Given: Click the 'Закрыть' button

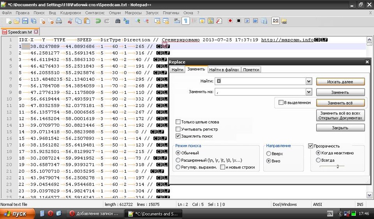Looking at the screenshot, I should [340, 128].
